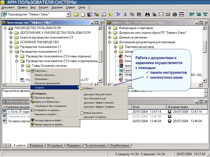The height and width of the screenshot is (157, 210).
Task: Click the blue X delete toolbar icon
Action: 118,14
